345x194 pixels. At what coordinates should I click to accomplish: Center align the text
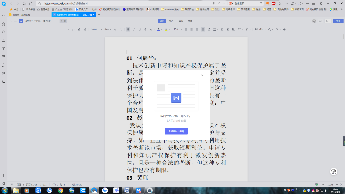tap(191, 29)
